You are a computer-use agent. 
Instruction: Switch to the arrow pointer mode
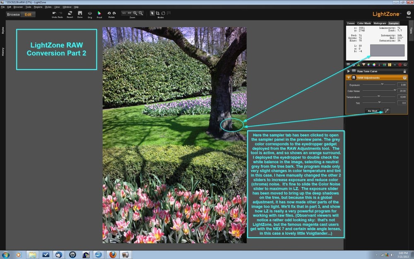pos(153,12)
